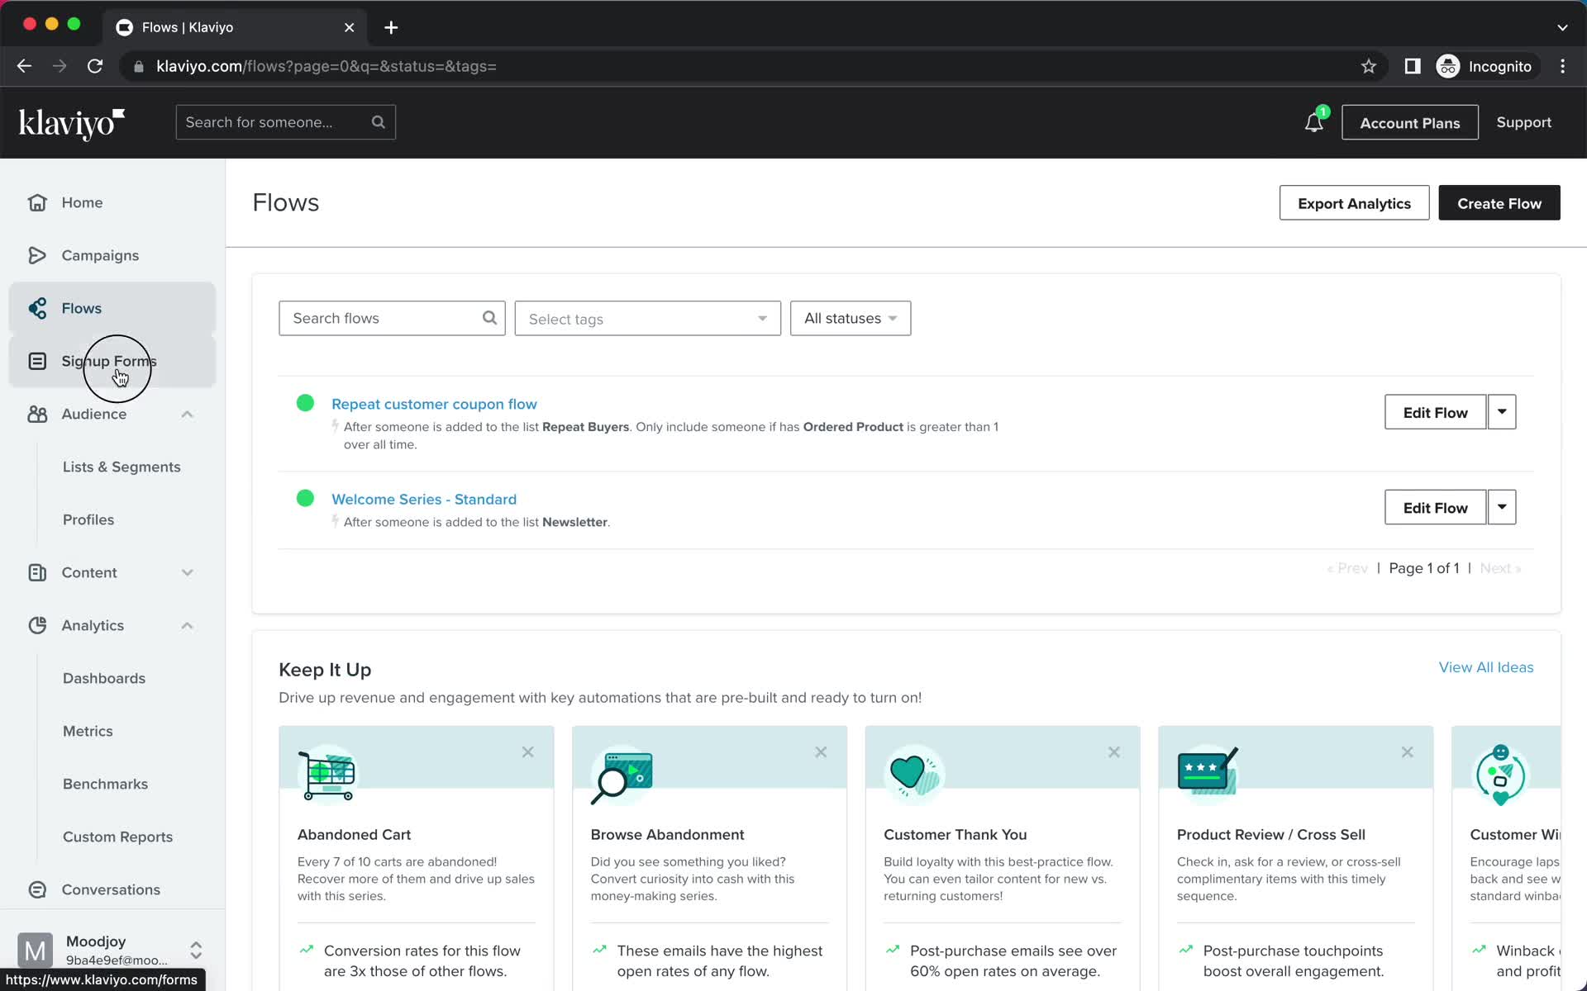Expand the Content section chevron

tap(187, 572)
